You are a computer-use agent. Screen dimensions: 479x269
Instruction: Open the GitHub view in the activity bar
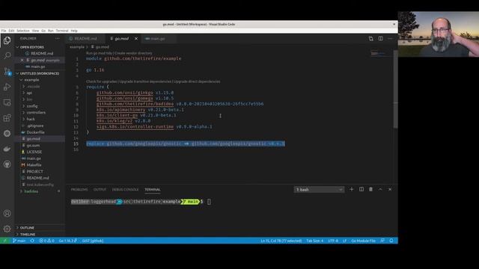click(x=7, y=164)
